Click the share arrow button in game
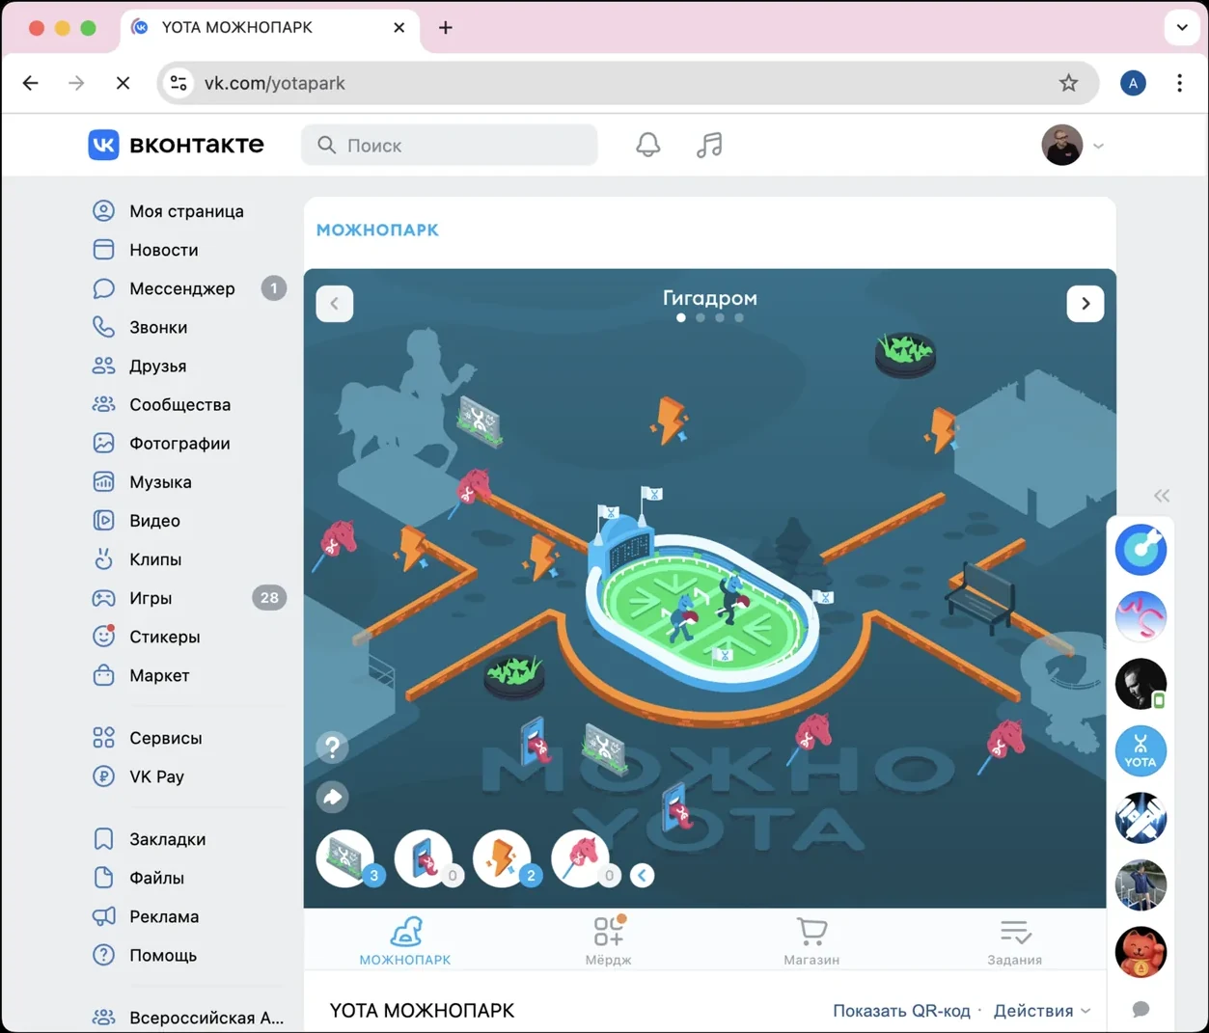 [x=333, y=797]
